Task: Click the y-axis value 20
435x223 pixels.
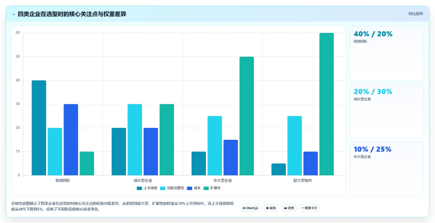Action: (x=18, y=128)
